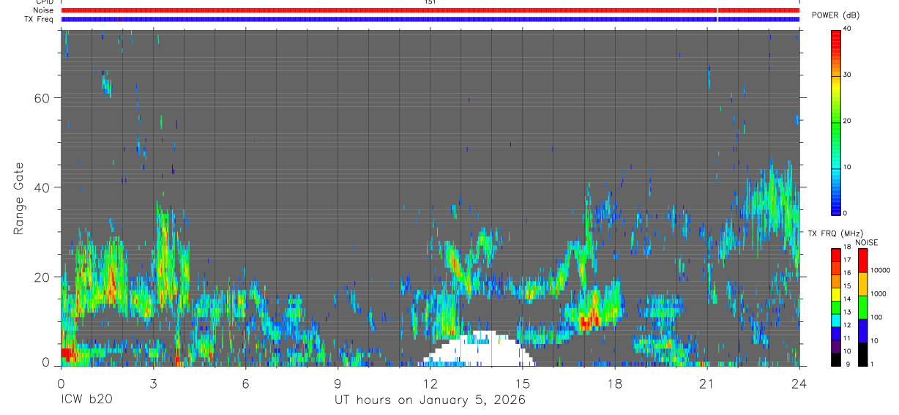Click the white dome region near hour 13
The width and height of the screenshot is (899, 415).
tap(477, 350)
